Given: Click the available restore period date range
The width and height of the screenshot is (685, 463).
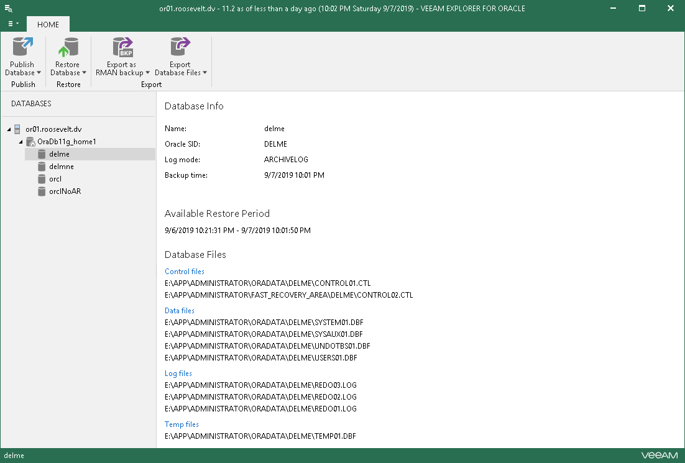Looking at the screenshot, I should (x=237, y=230).
